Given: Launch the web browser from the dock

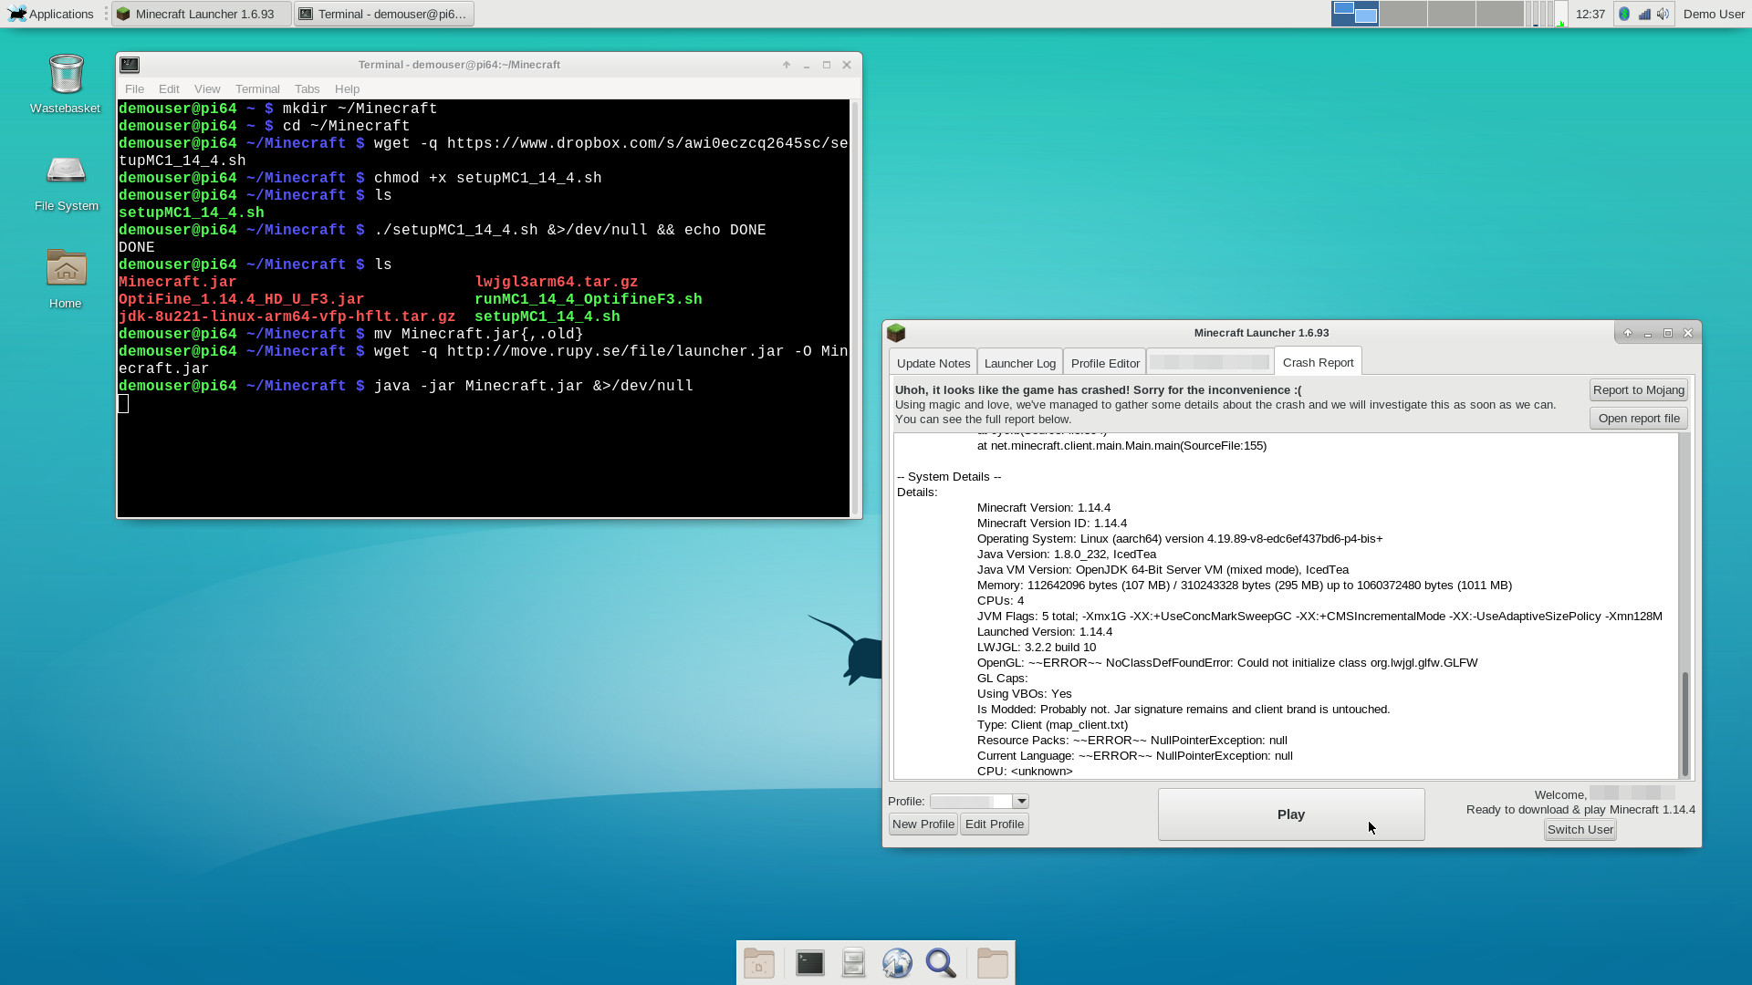Looking at the screenshot, I should 897,963.
